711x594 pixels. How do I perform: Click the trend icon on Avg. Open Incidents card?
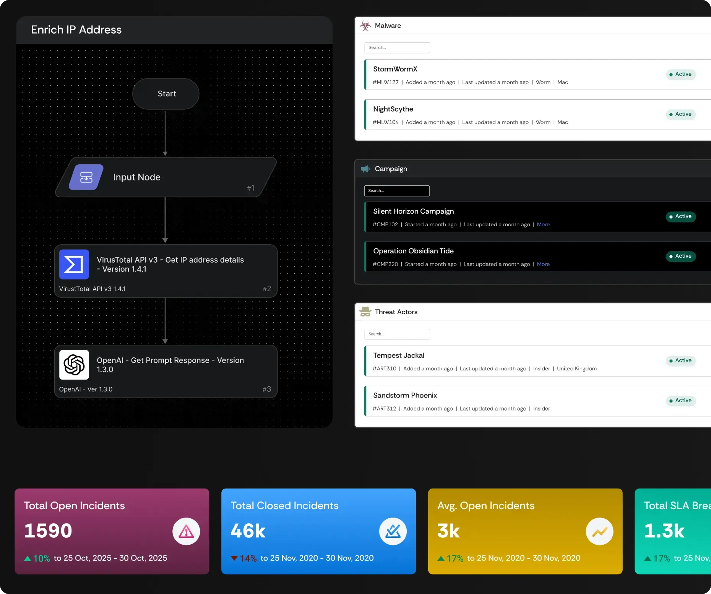point(599,531)
